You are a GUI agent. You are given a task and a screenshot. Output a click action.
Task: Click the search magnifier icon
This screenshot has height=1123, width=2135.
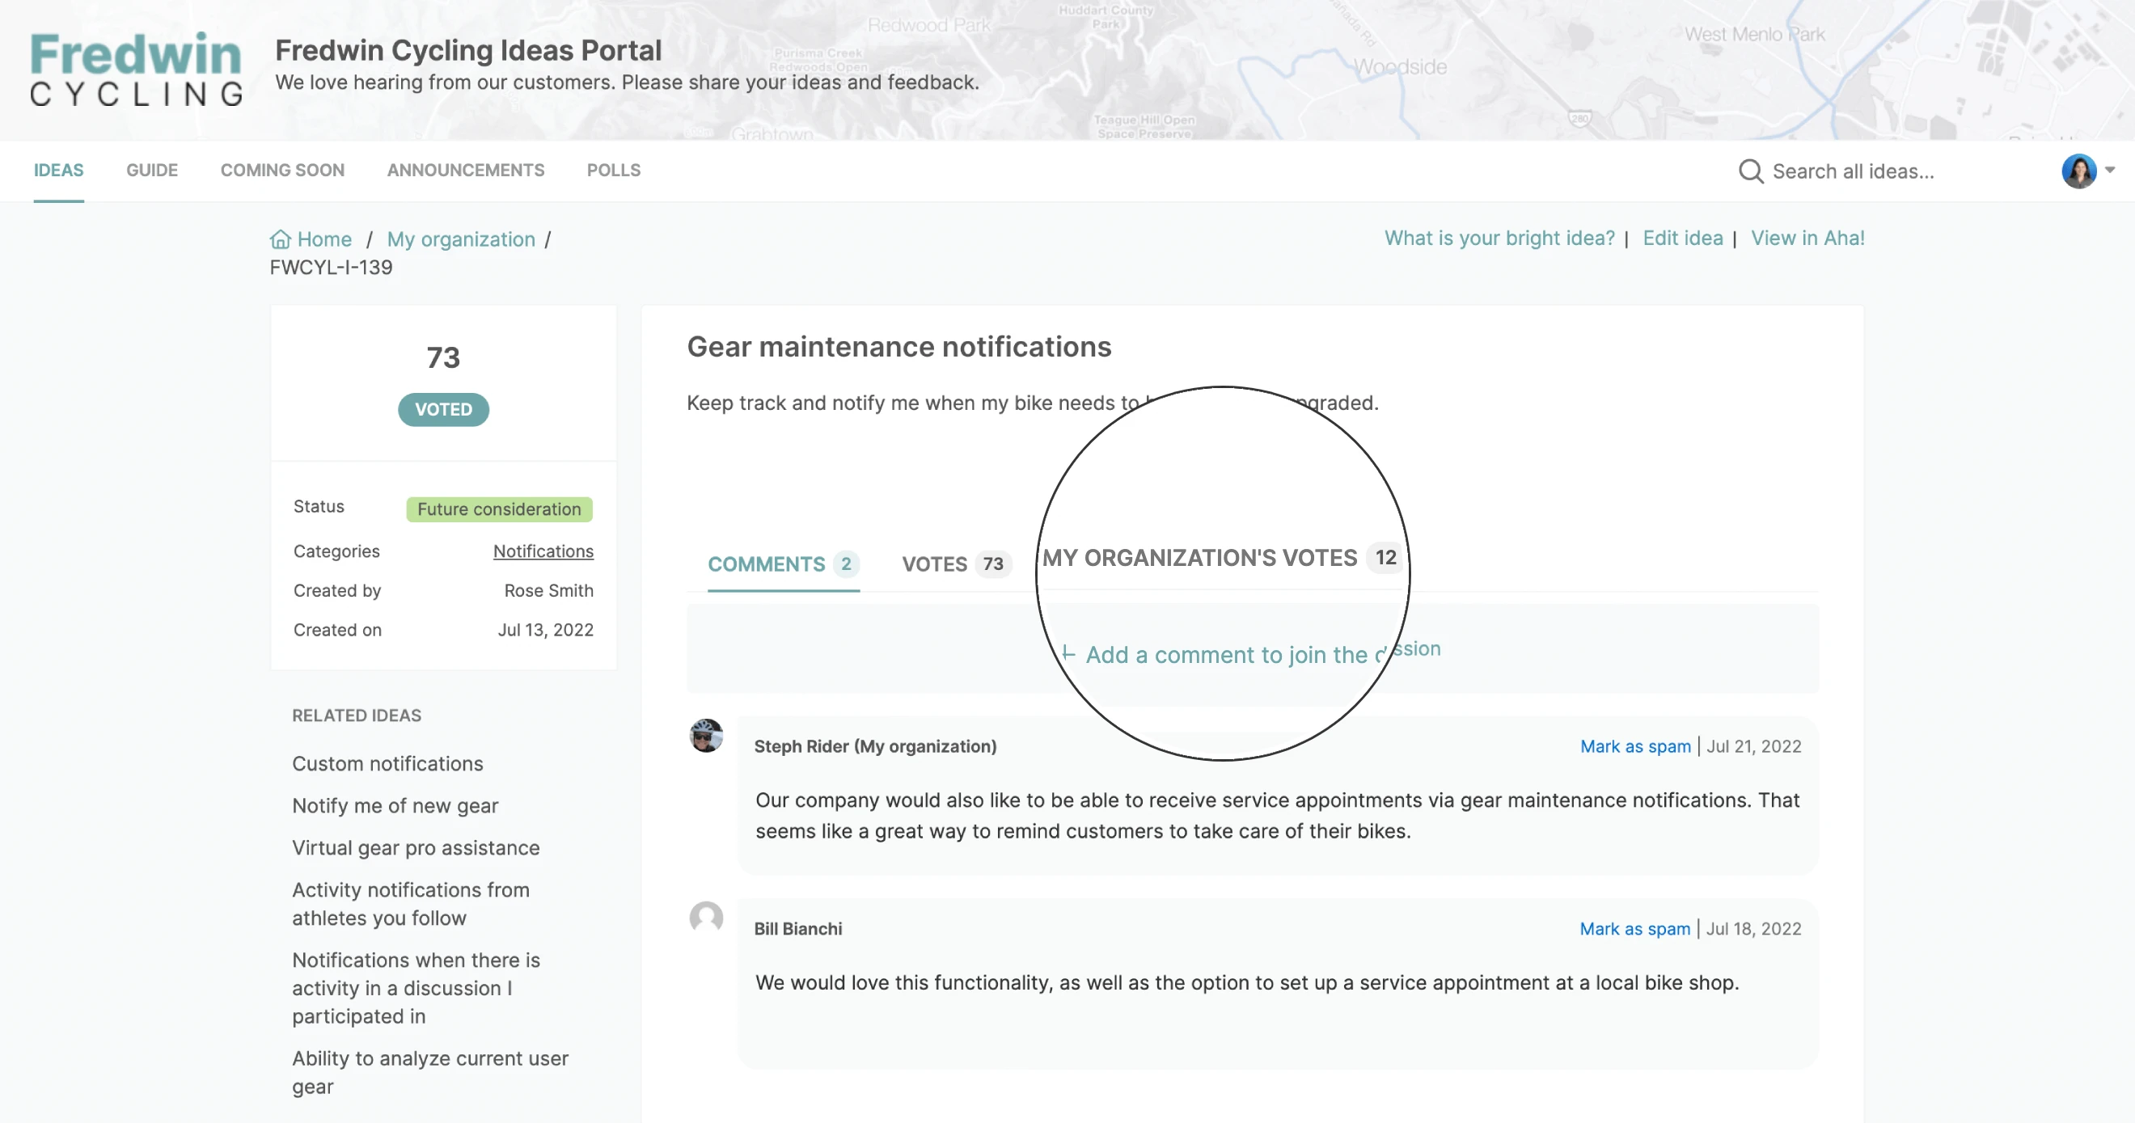tap(1749, 171)
